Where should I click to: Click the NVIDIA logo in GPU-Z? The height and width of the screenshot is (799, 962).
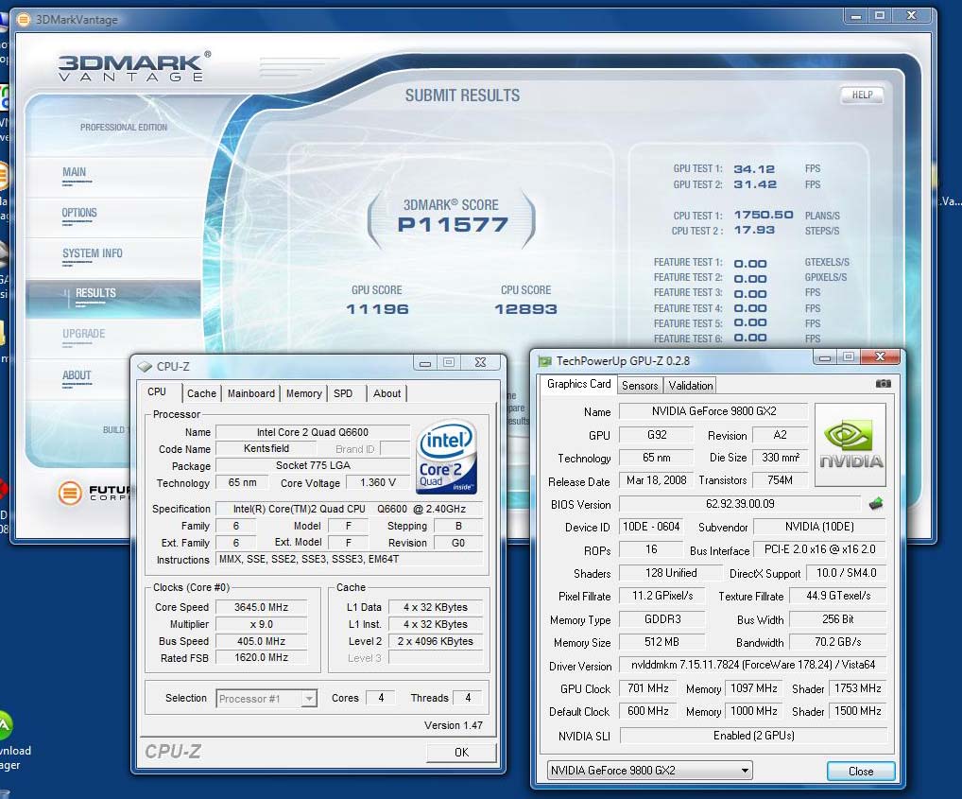pos(850,445)
